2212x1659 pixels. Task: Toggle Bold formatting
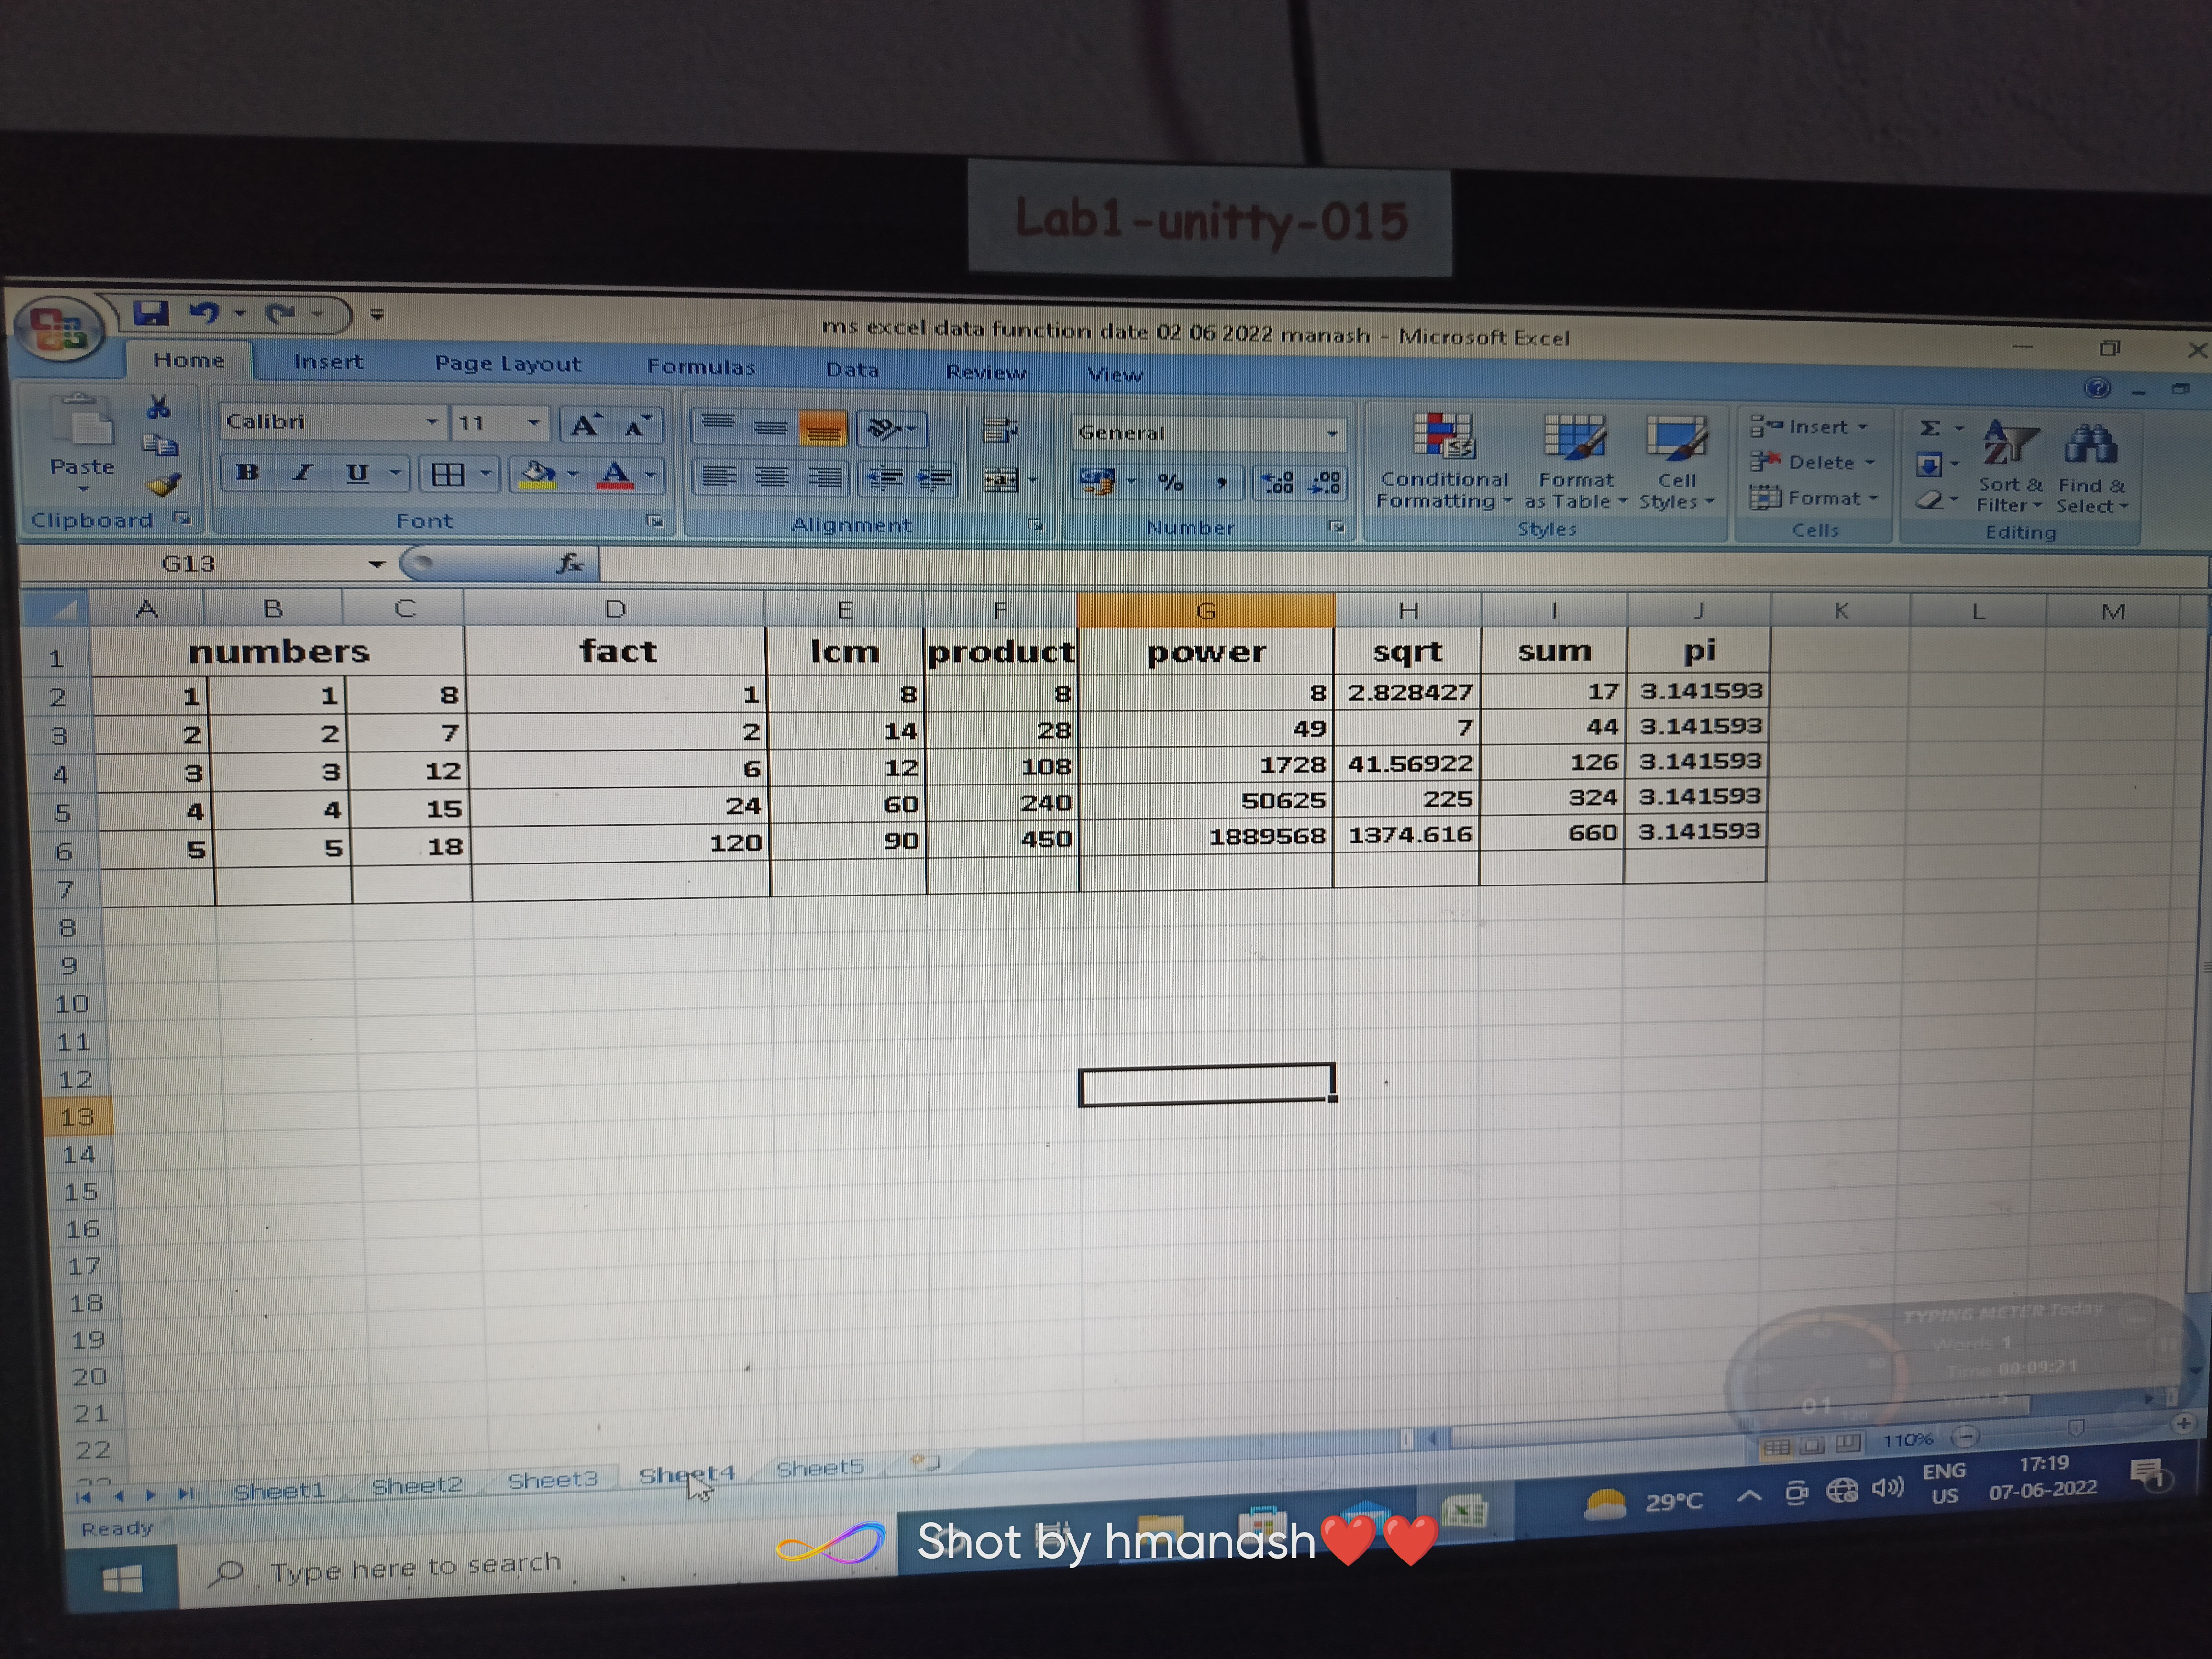tap(247, 472)
